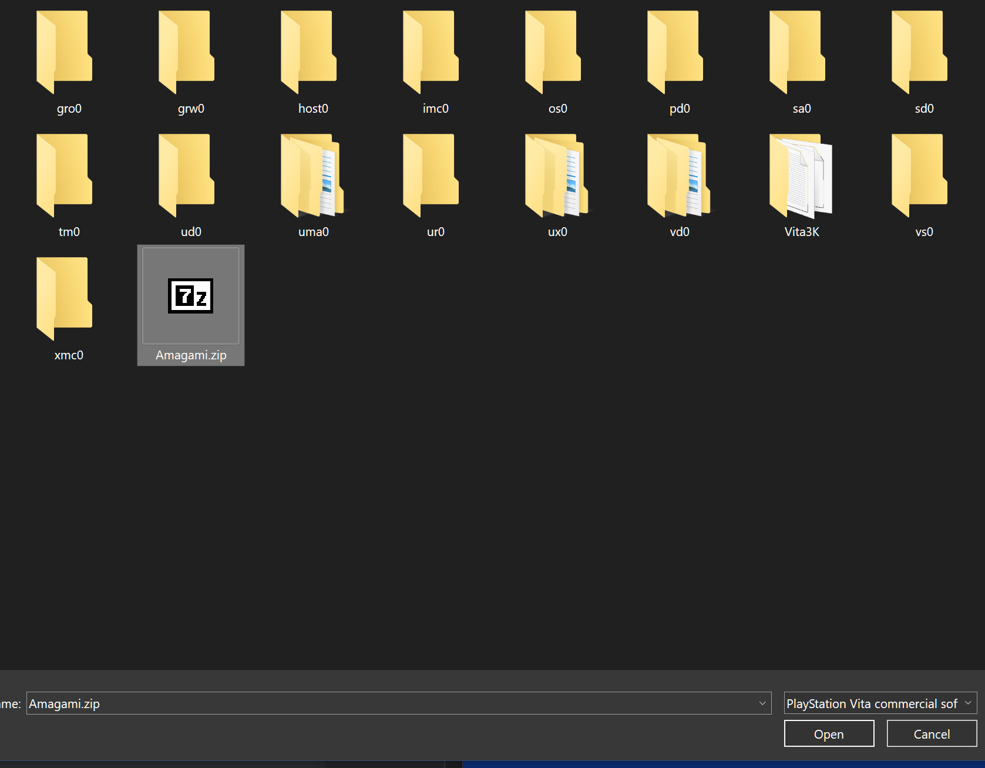
Task: Click the ux0 folder name label
Action: click(557, 232)
